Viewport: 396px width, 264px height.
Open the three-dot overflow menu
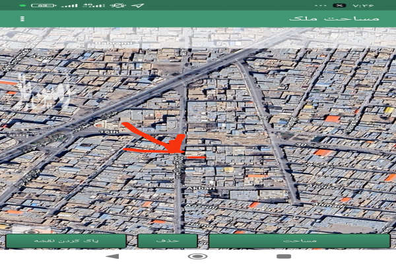22,18
